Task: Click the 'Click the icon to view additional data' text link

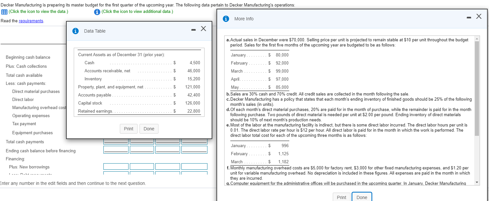Action: (137, 12)
